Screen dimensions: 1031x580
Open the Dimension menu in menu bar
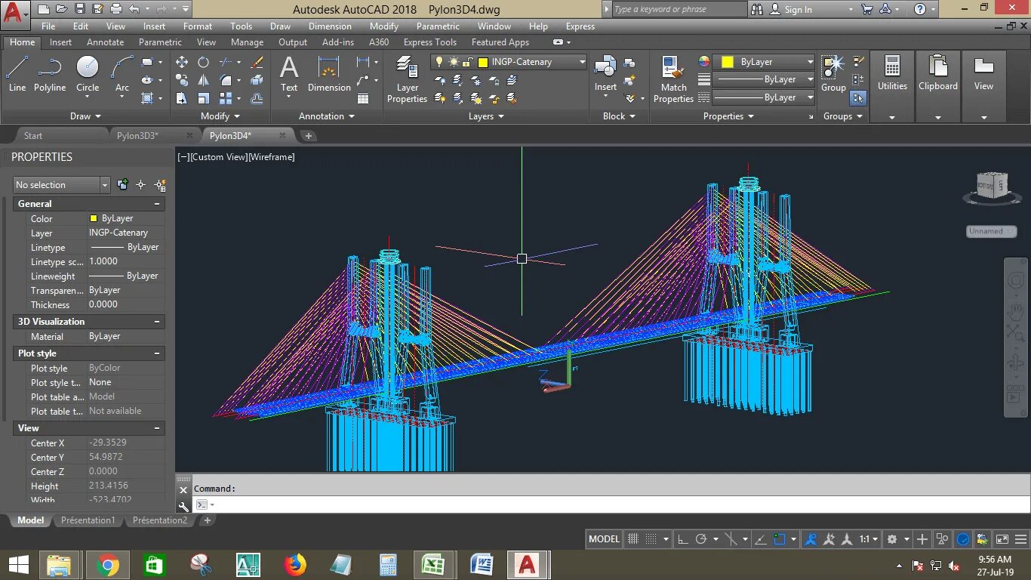coord(330,26)
